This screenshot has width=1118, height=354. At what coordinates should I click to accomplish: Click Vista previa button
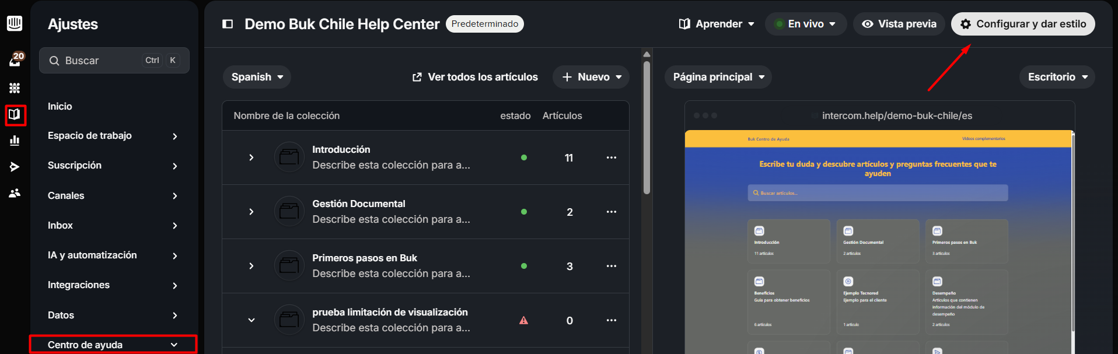(x=899, y=24)
